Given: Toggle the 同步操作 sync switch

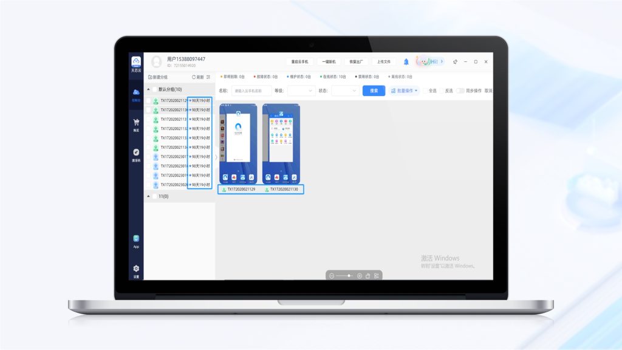Looking at the screenshot, I should pyautogui.click(x=460, y=91).
